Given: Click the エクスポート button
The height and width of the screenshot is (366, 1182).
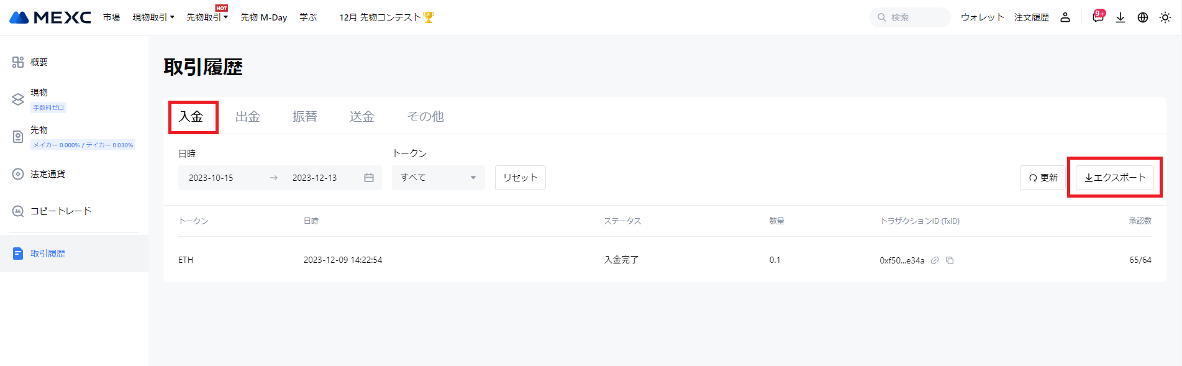Looking at the screenshot, I should pos(1114,177).
